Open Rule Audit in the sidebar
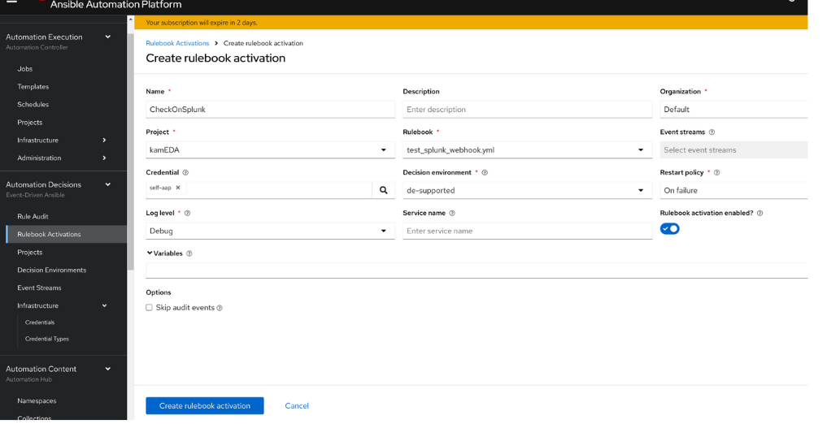 point(33,217)
